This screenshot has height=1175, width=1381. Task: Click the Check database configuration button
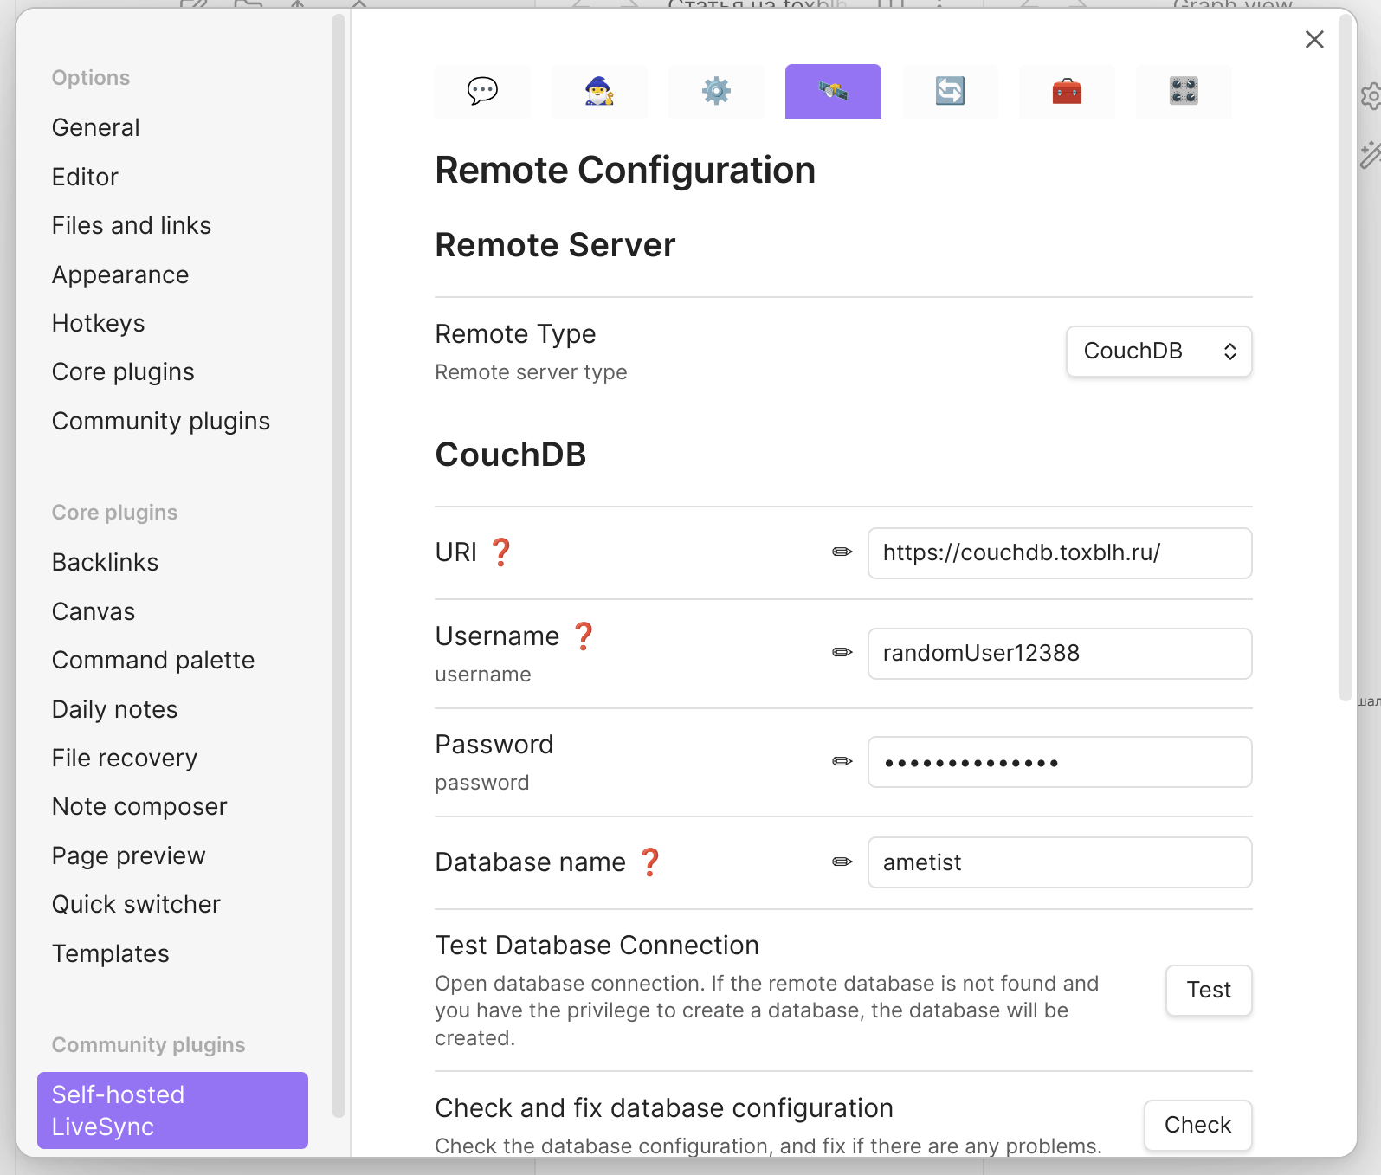1197,1125
